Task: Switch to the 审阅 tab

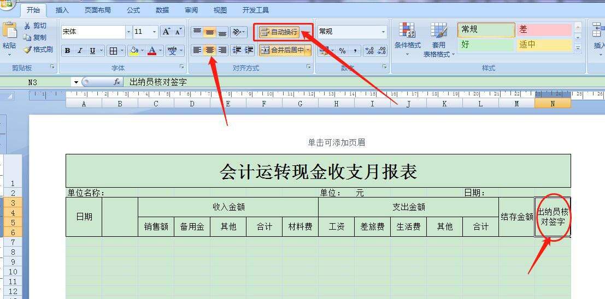Action: [x=191, y=10]
